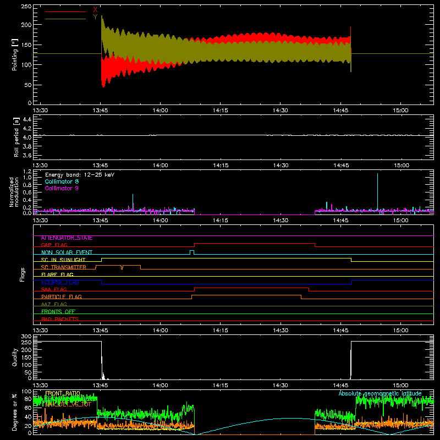The image size is (440, 440).
Task: Select the SC_TRANSMITTER flag label
Action: 64,267
